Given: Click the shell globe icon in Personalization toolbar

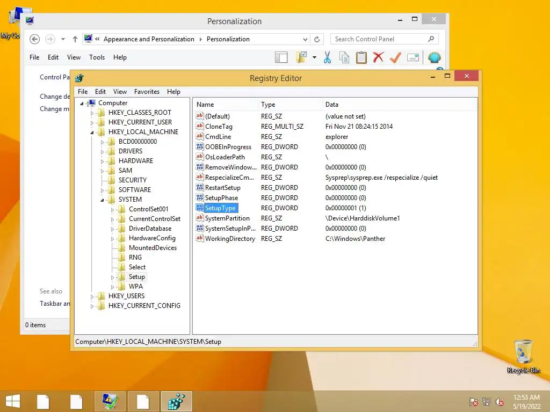Looking at the screenshot, I should [434, 57].
